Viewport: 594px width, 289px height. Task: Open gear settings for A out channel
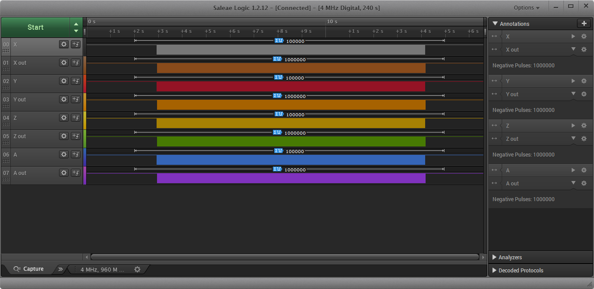coord(64,173)
